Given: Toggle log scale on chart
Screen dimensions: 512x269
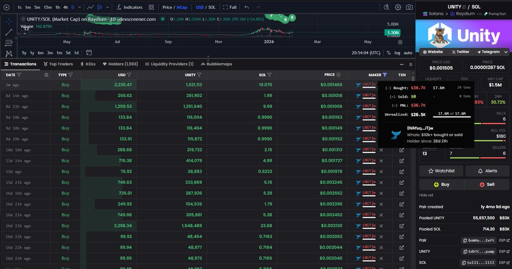Looking at the screenshot, I should coord(398,53).
